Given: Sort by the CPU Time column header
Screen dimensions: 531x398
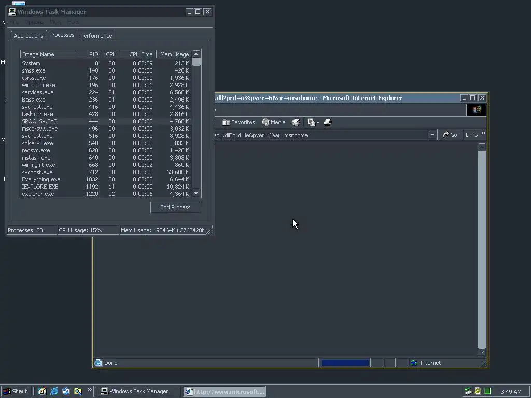Looking at the screenshot, I should 138,54.
